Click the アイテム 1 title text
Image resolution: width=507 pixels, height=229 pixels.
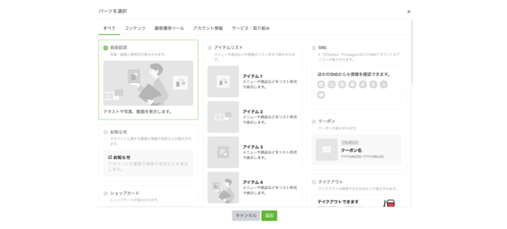coord(252,76)
